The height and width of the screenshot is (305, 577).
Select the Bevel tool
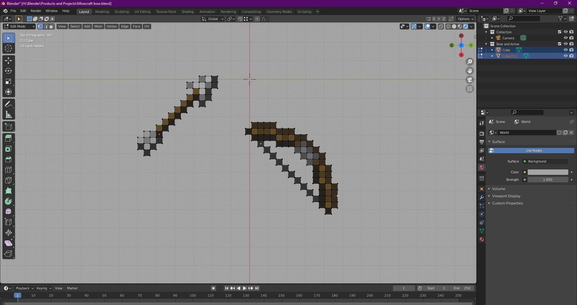coord(8,160)
